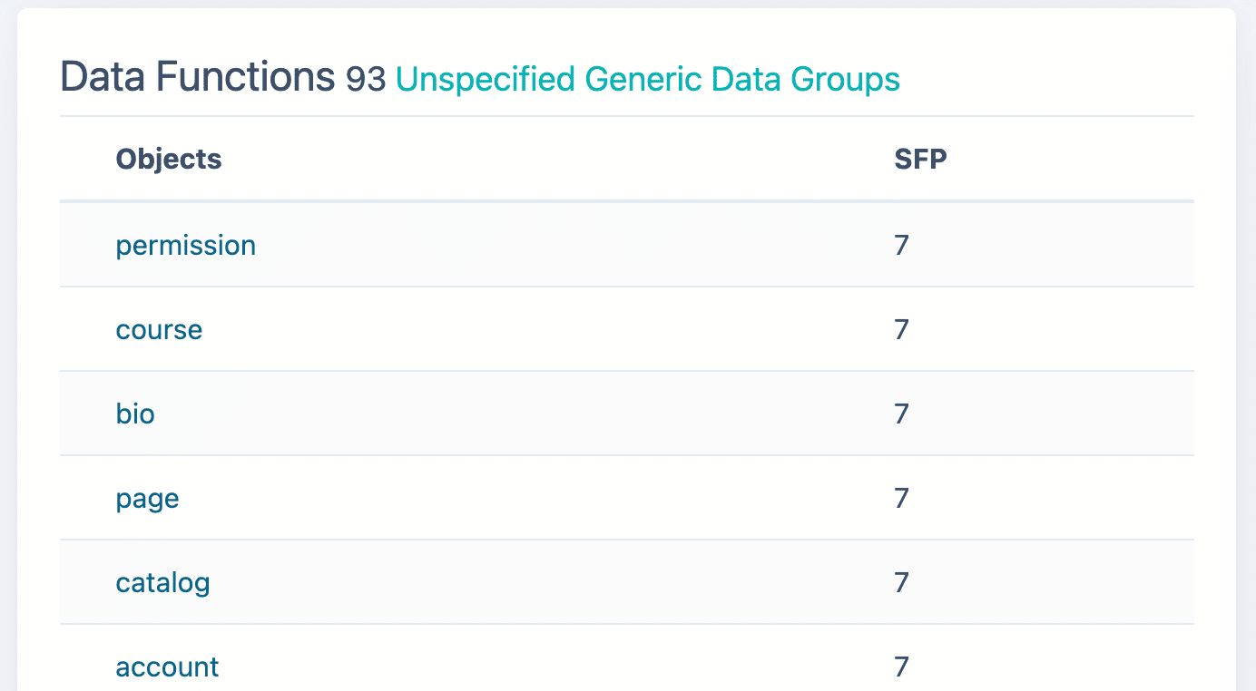Click the Data Functions heading text
This screenshot has height=691, width=1256.
(198, 77)
